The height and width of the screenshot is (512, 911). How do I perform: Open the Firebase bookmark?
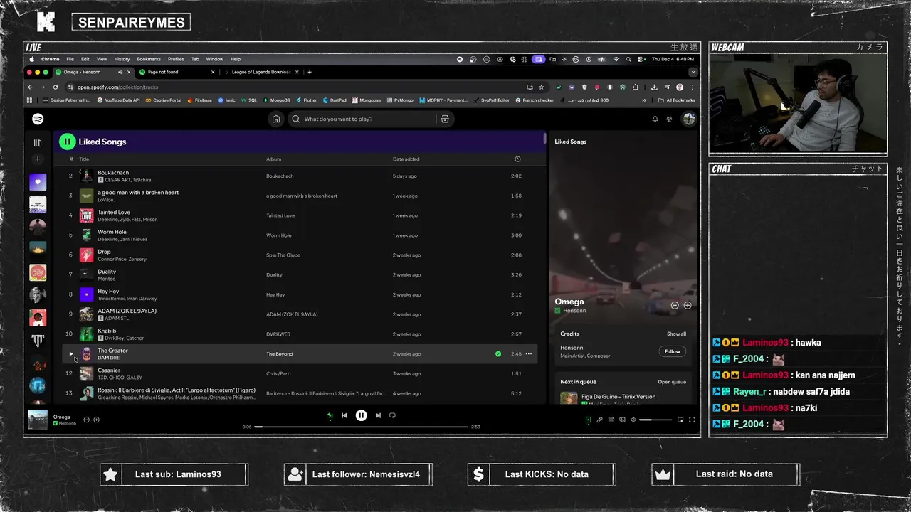pyautogui.click(x=199, y=100)
